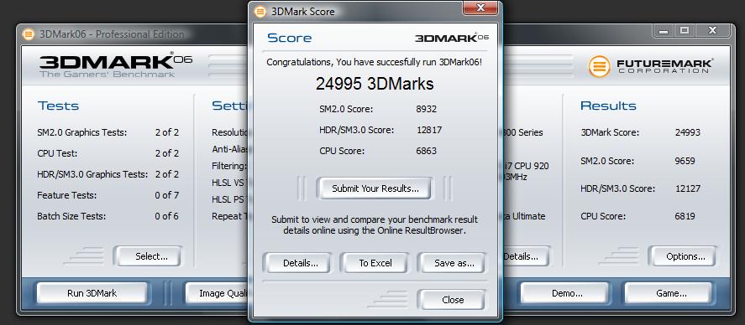This screenshot has height=325, width=745.
Task: Submit Your Results to ResultBrowser
Action: 375,188
